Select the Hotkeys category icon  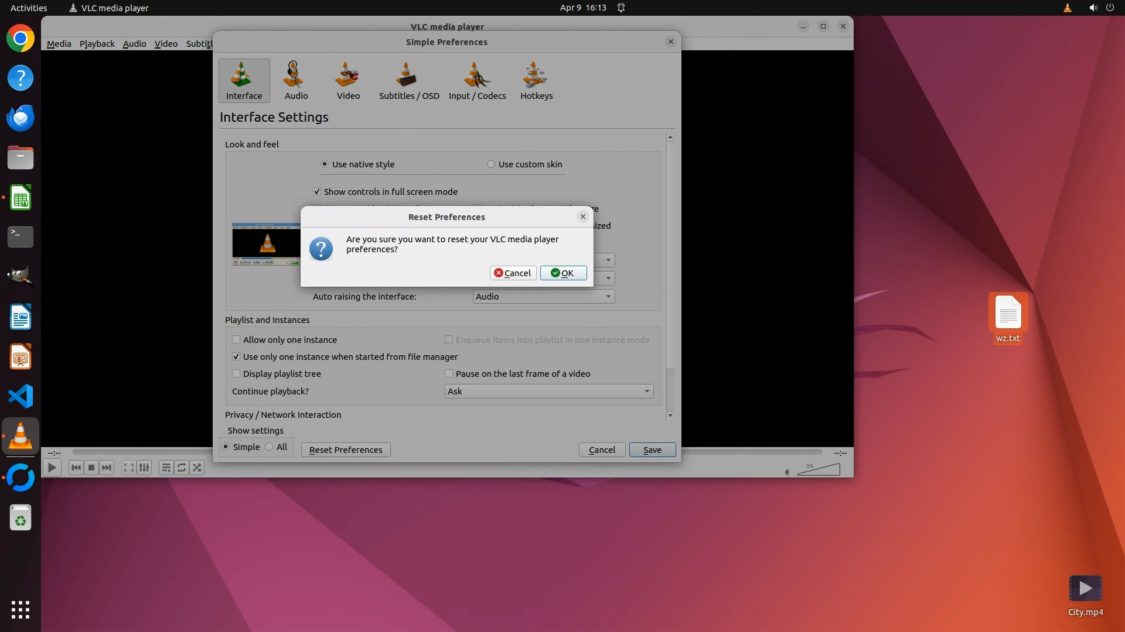[x=536, y=81]
